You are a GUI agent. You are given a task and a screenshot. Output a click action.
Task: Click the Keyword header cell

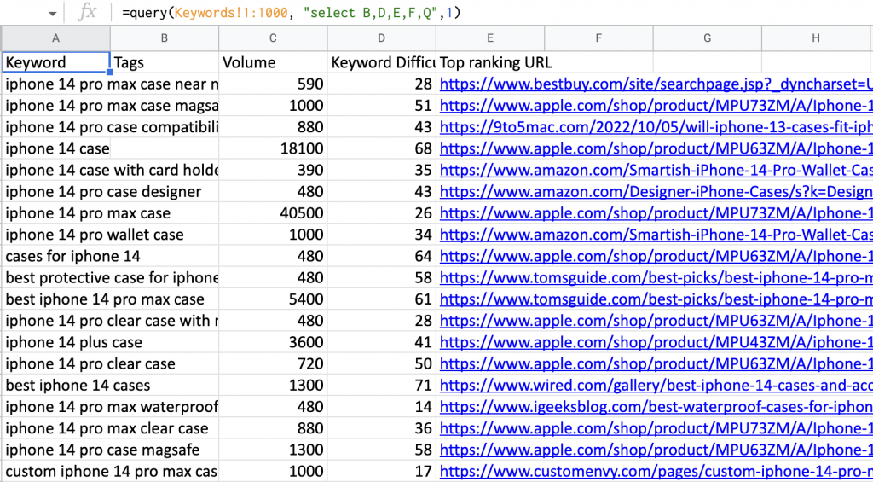(x=55, y=62)
